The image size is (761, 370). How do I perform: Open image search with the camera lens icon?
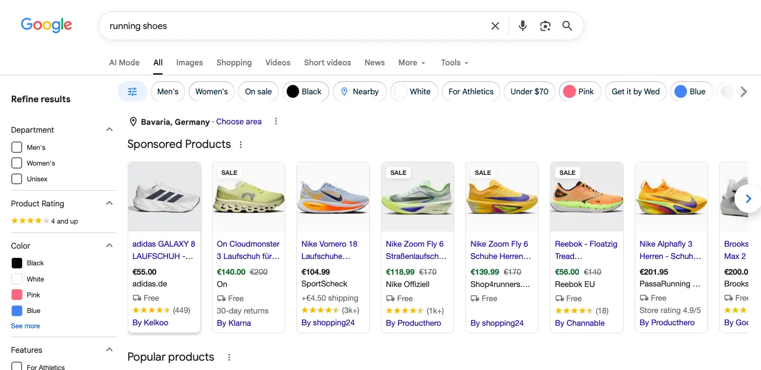(x=545, y=26)
